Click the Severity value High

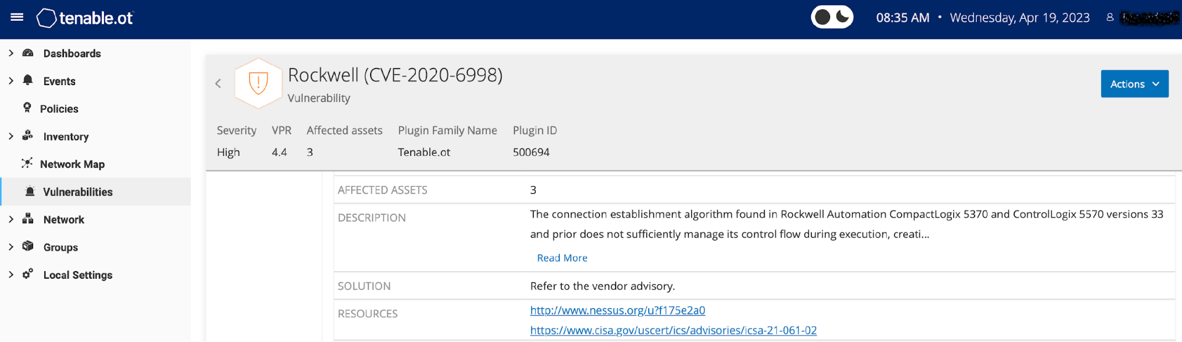(x=228, y=152)
